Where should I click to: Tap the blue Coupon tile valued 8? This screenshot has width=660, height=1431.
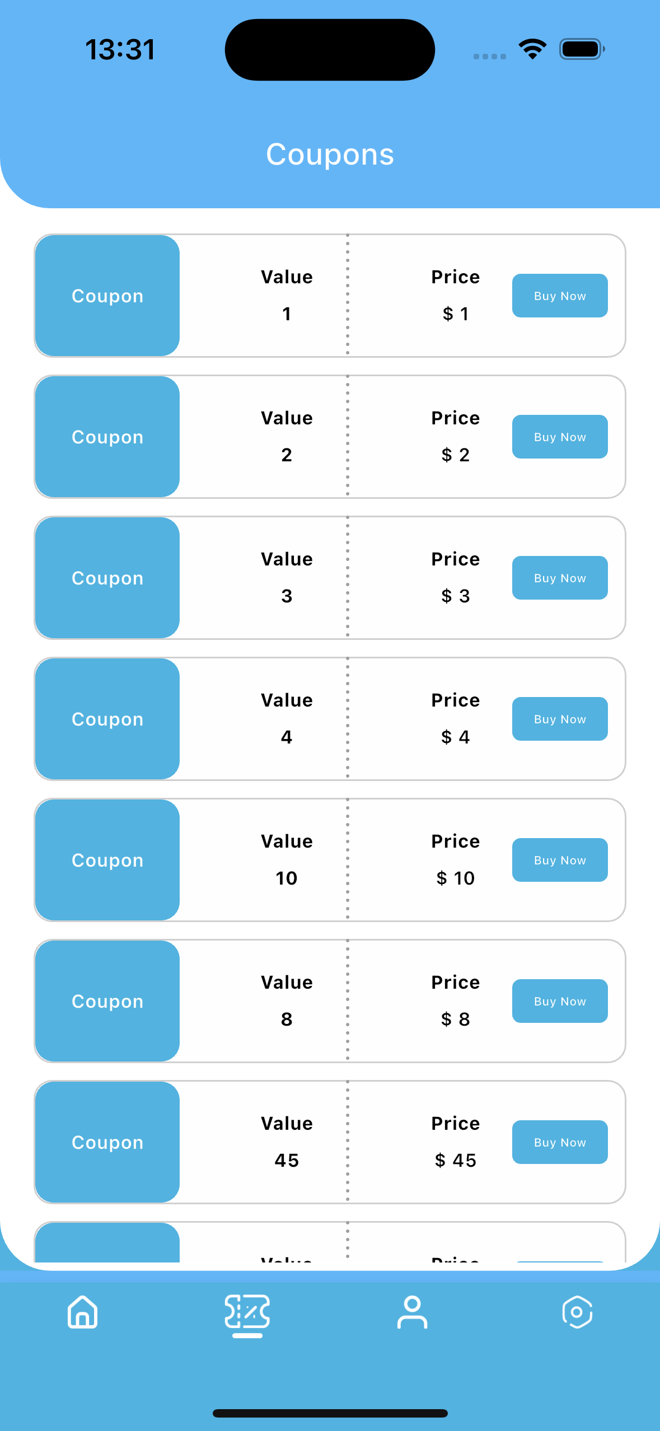(107, 1001)
